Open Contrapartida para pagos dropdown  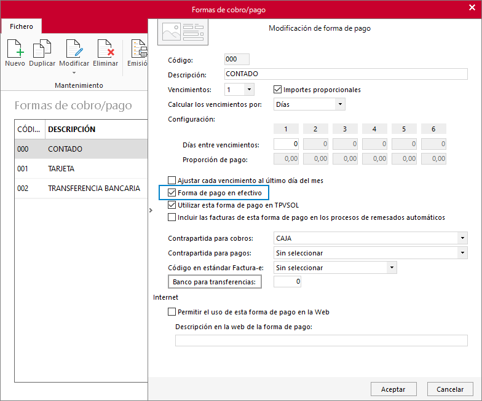pos(462,253)
